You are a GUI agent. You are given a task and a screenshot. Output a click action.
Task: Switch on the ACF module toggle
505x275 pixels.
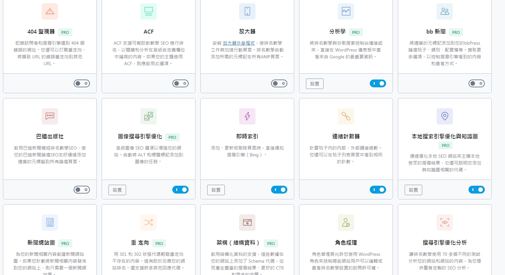pyautogui.click(x=180, y=83)
